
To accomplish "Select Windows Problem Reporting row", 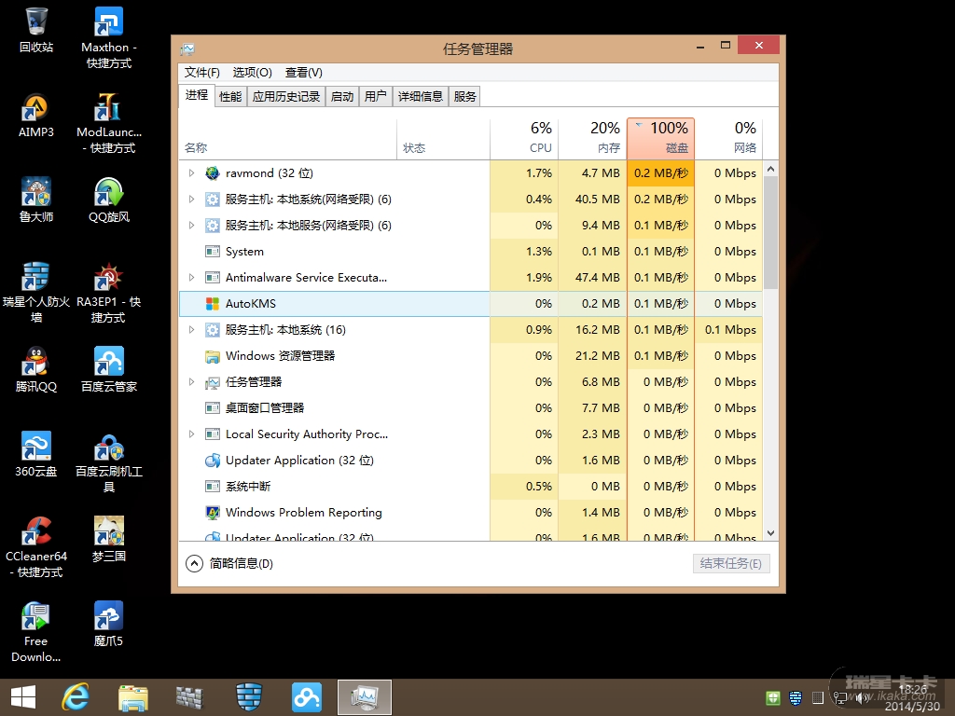I will (471, 513).
